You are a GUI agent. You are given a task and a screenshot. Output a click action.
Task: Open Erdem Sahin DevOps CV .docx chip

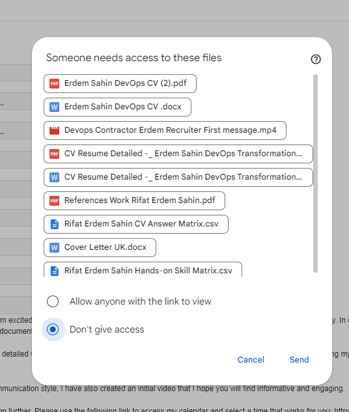[x=117, y=107]
